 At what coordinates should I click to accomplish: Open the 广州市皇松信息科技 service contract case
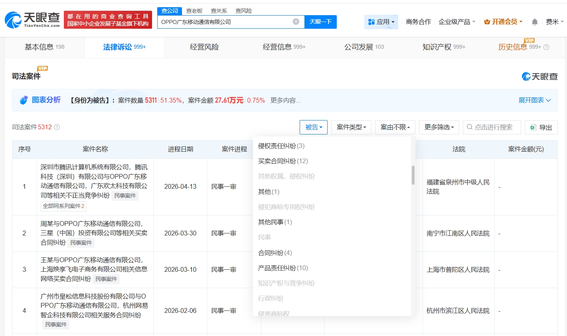pos(94,306)
